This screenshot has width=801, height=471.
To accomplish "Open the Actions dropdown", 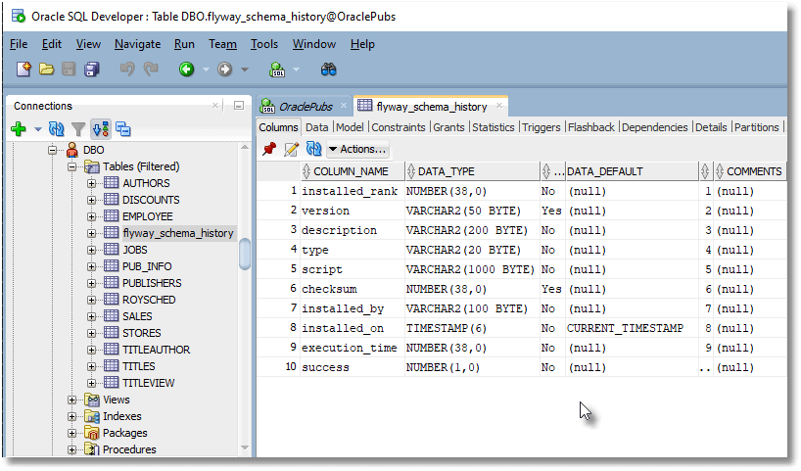I will (x=357, y=149).
